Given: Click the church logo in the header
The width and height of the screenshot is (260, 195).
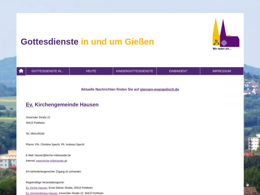Looking at the screenshot, I should pyautogui.click(x=226, y=32).
